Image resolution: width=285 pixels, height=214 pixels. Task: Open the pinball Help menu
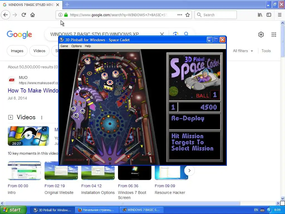coord(88,46)
